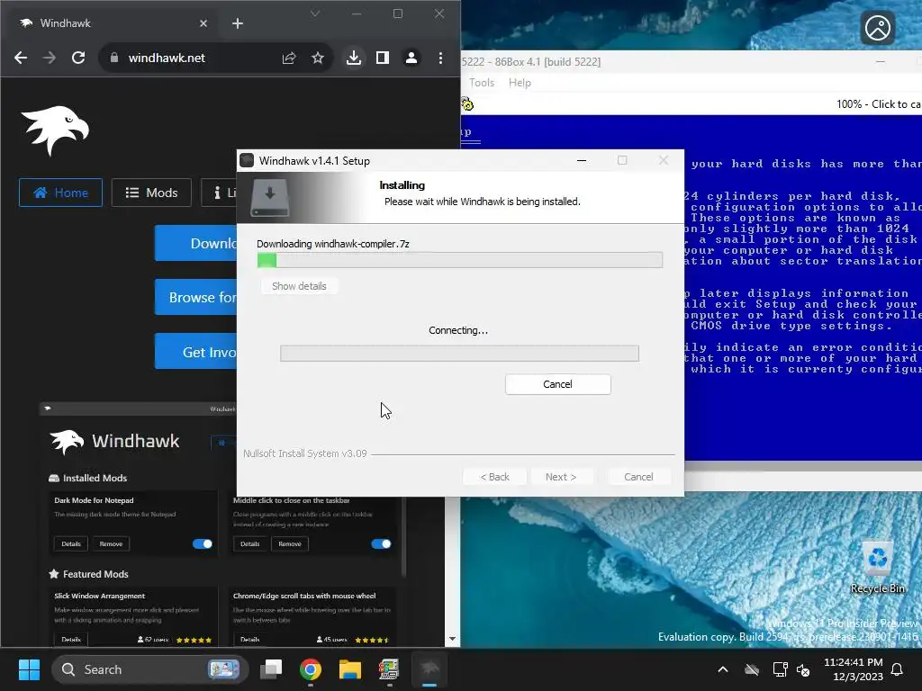Click the 86Box toolbar status icon
This screenshot has height=691, width=922.
click(467, 104)
